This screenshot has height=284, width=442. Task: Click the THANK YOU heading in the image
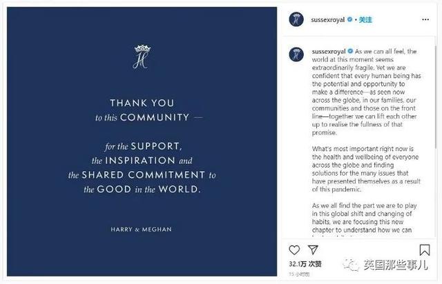142,103
